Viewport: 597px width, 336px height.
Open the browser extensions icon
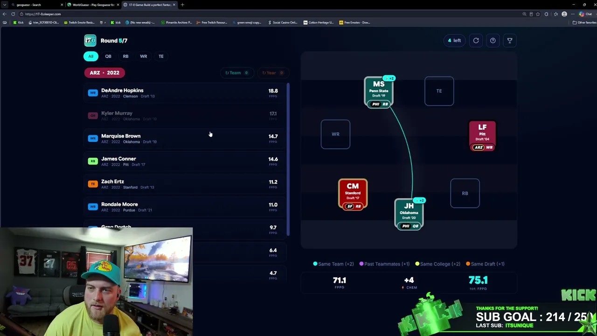click(x=546, y=14)
